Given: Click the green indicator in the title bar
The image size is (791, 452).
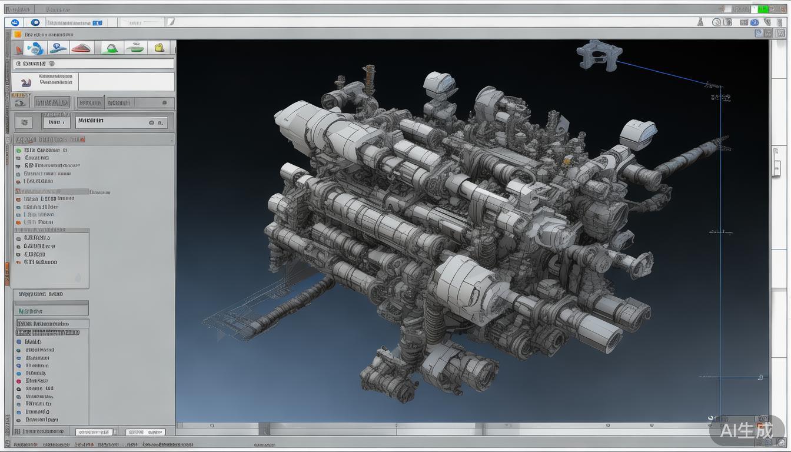Looking at the screenshot, I should pos(763,9).
